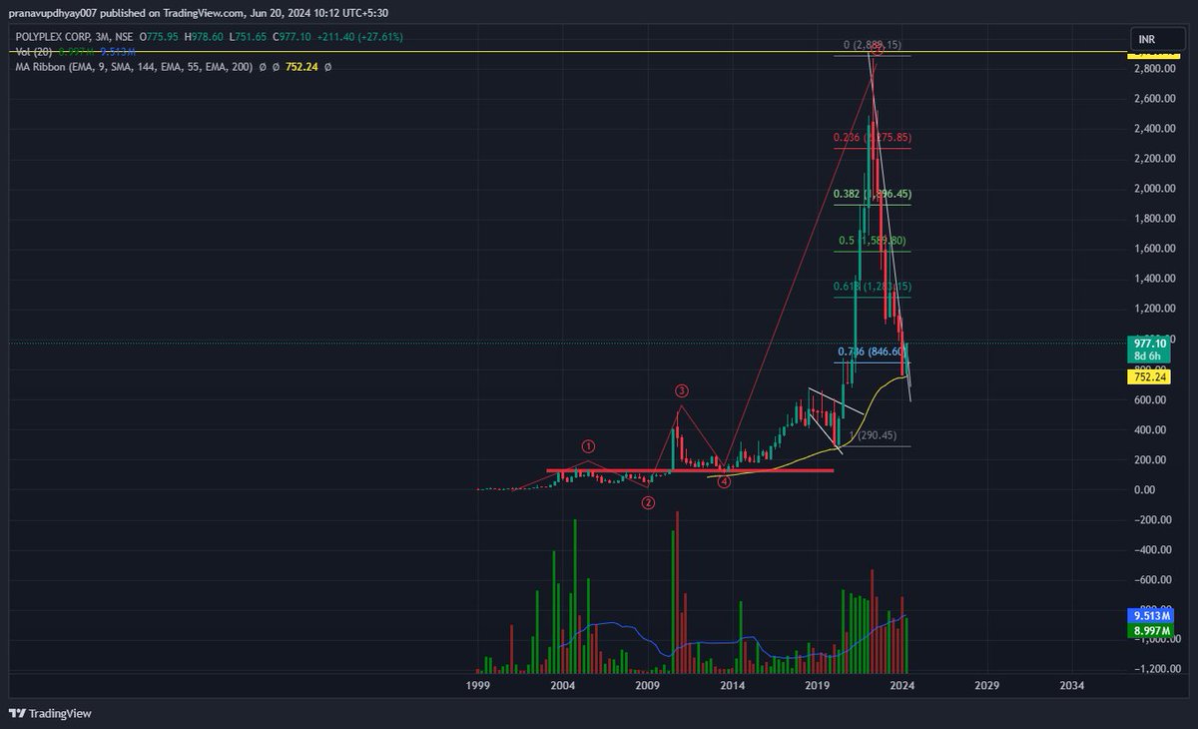Select the thick red horizontal support line
The height and width of the screenshot is (729, 1198).
coord(690,469)
